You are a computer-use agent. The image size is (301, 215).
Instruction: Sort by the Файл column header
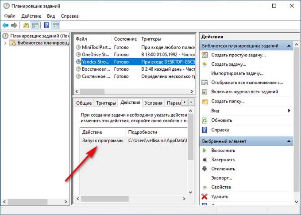(81, 39)
